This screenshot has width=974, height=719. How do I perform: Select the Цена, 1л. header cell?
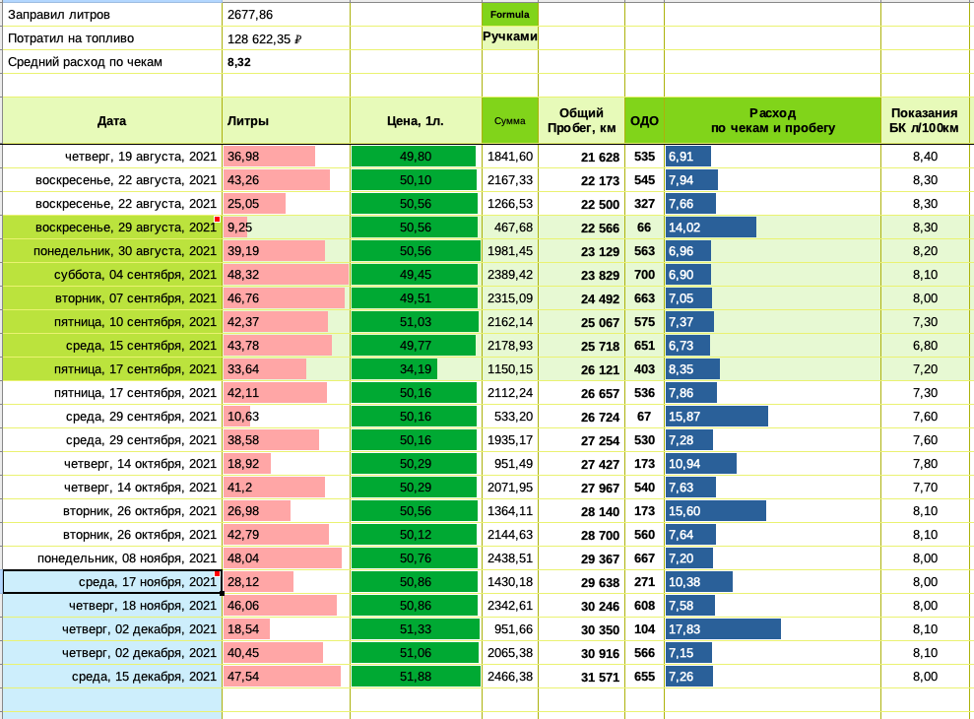tap(416, 121)
